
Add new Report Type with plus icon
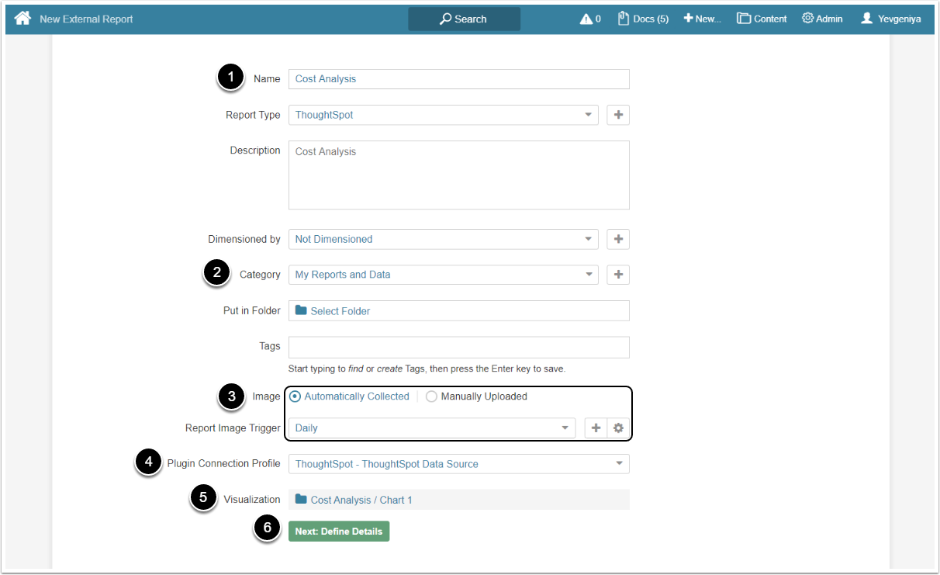(618, 115)
